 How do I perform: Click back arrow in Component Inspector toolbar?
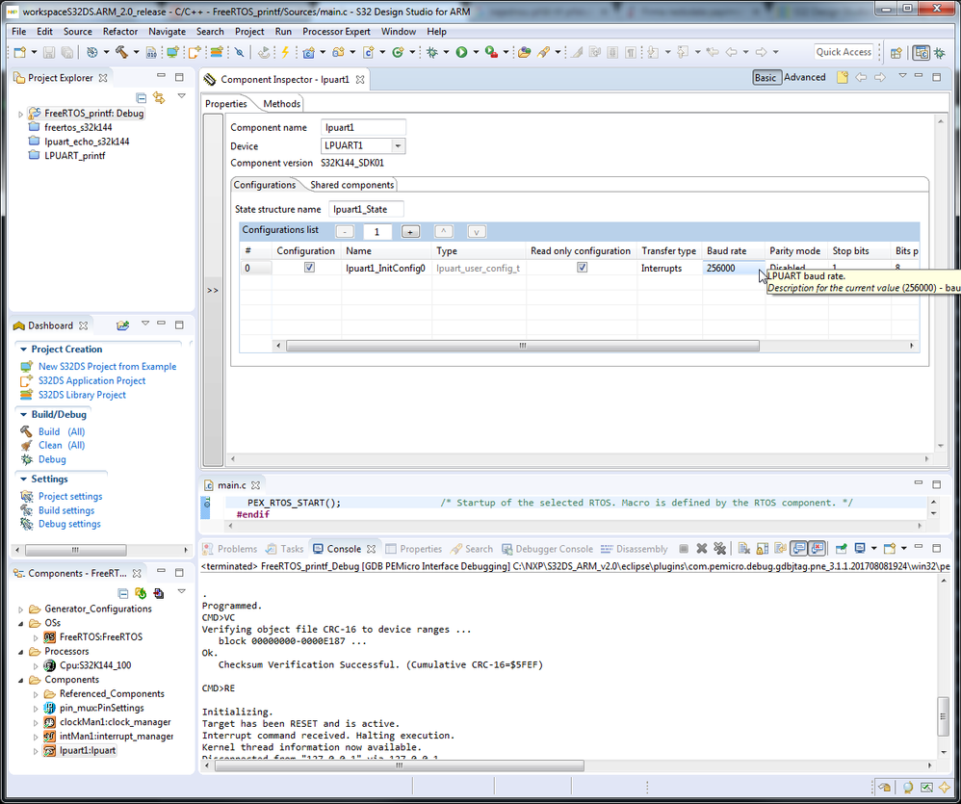click(861, 77)
